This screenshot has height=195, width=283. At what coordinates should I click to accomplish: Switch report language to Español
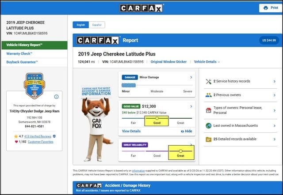pos(97,25)
